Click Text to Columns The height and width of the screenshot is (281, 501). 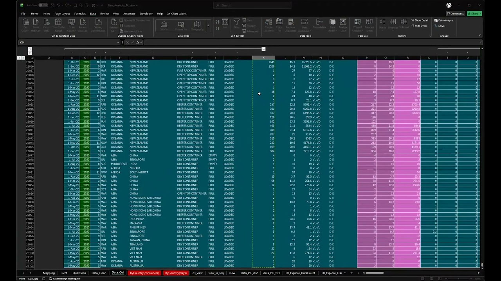(269, 25)
